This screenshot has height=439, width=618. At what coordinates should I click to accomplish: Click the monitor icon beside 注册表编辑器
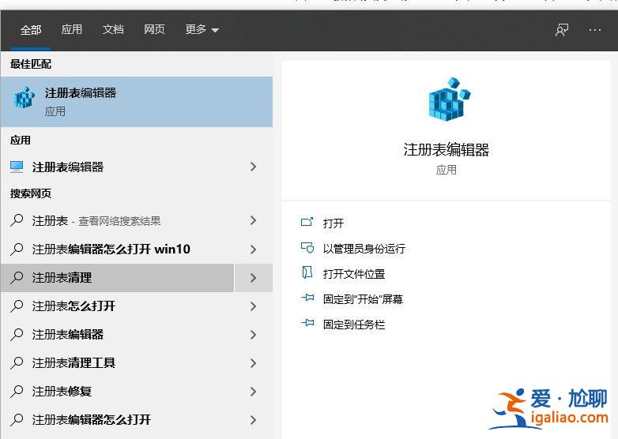point(17,167)
